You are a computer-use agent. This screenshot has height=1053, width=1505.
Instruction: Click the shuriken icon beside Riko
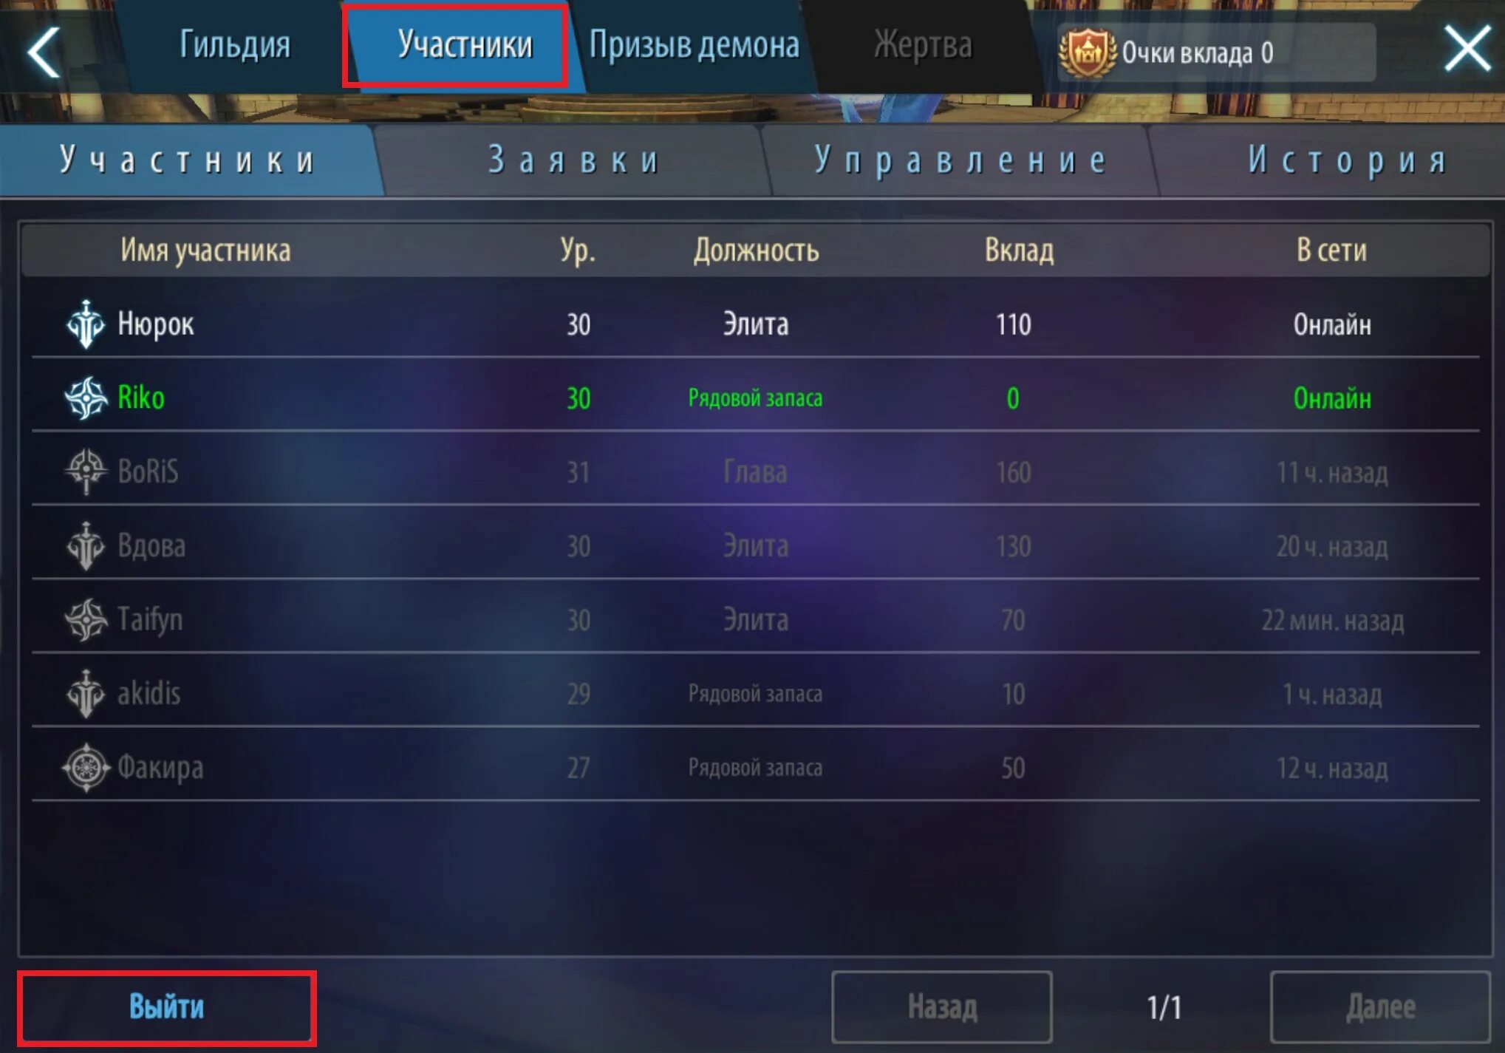pos(86,398)
